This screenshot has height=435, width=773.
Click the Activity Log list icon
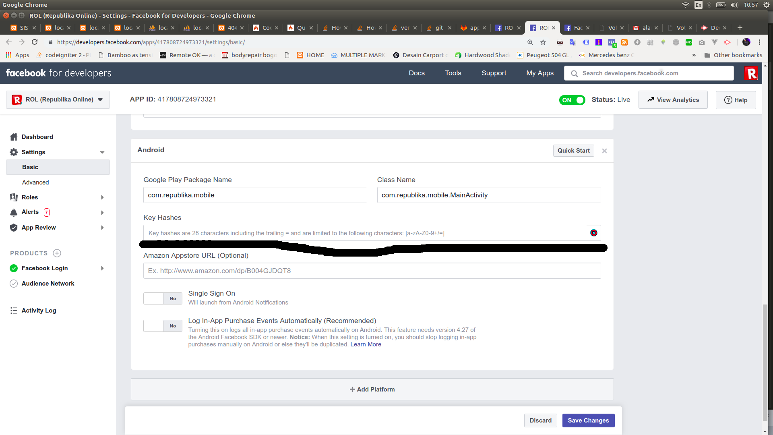click(x=14, y=311)
